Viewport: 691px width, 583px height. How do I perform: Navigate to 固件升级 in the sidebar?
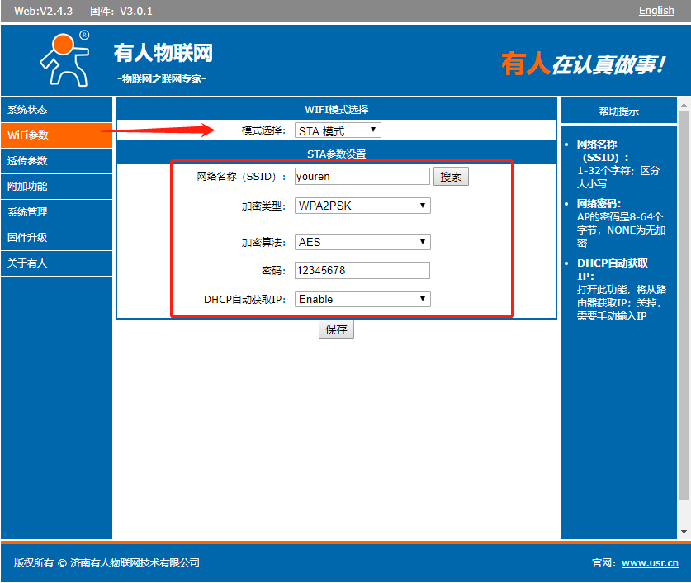(56, 238)
